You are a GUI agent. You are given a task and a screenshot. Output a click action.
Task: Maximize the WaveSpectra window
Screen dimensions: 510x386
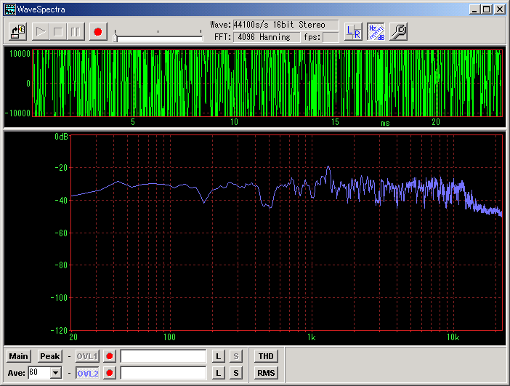486,9
